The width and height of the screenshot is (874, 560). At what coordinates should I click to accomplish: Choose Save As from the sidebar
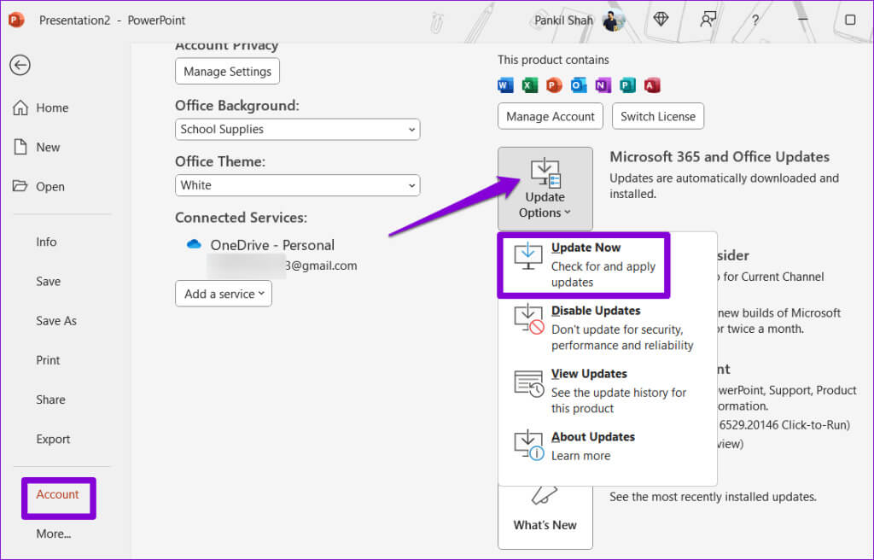point(56,321)
